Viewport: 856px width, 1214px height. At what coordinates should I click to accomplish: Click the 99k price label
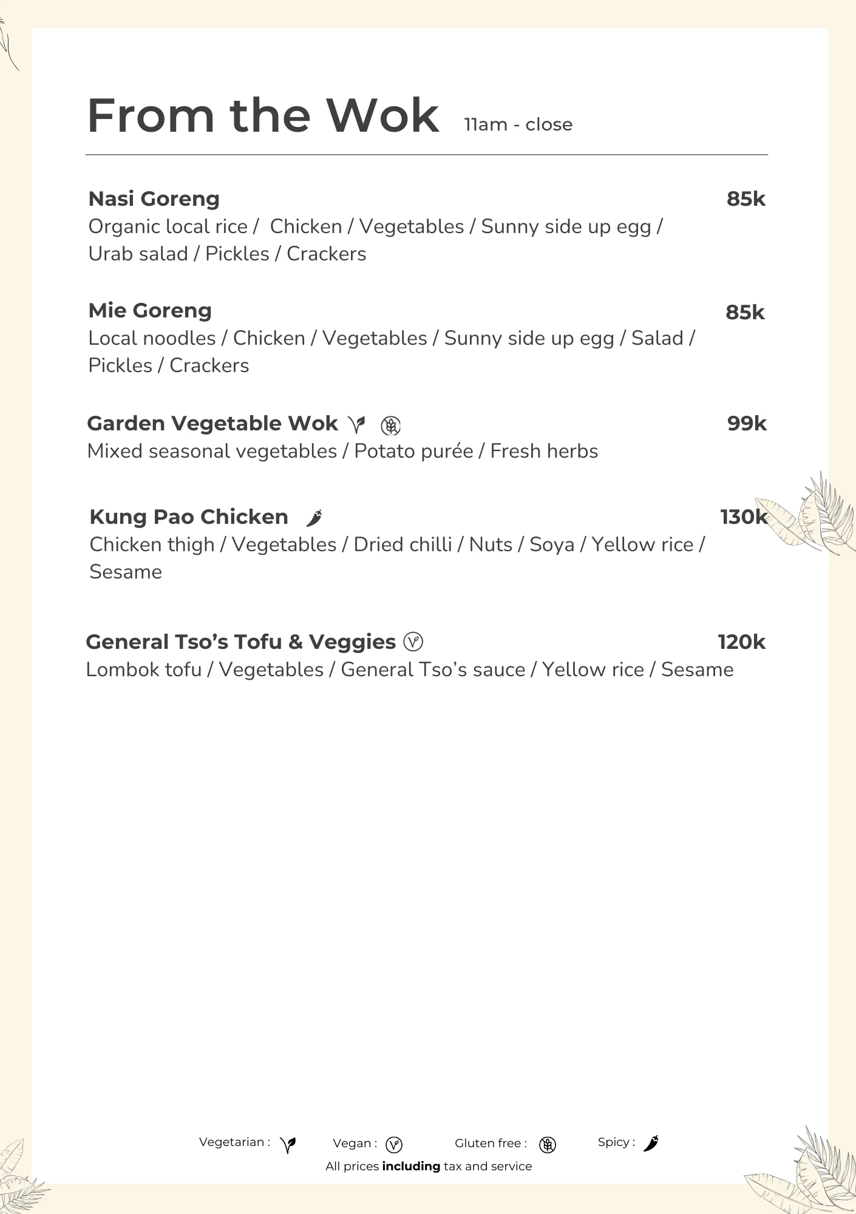[x=747, y=423]
